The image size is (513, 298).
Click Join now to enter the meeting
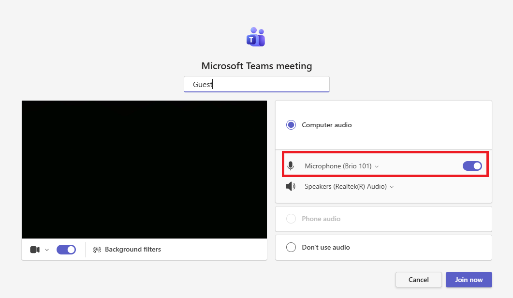[469, 280]
